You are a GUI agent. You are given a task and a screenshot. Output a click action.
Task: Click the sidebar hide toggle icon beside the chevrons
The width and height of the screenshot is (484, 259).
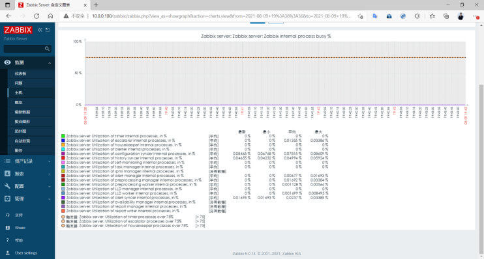tap(48, 30)
